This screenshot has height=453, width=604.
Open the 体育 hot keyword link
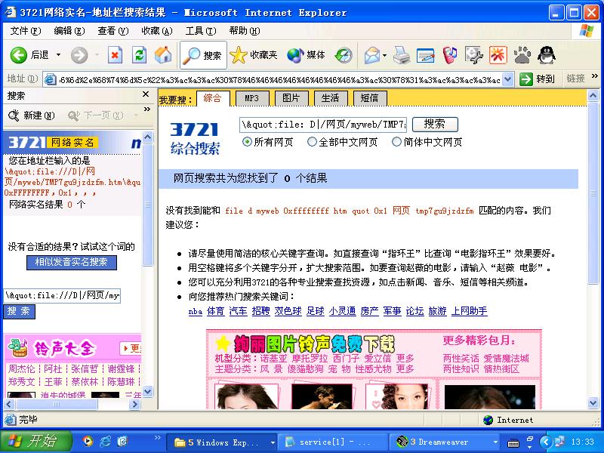click(215, 311)
